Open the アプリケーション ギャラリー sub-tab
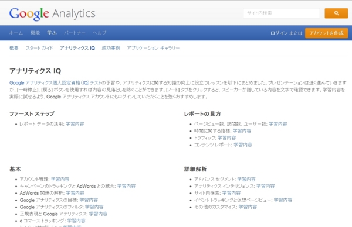 153,48
